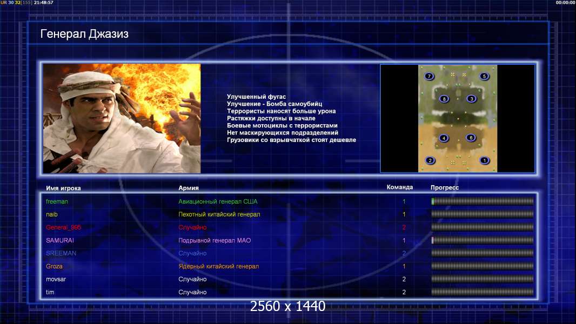Select player name movsar
Viewport: 576px width, 324px height.
(x=56, y=279)
